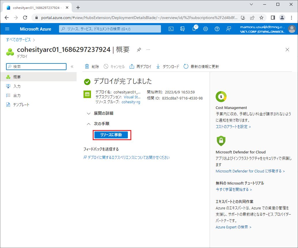
Task: Go back with the browser back arrow
Action: coord(7,18)
